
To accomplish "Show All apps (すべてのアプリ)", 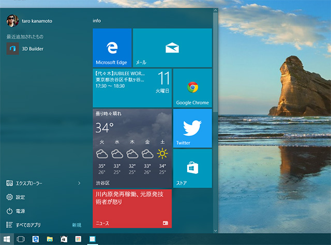I will [x=28, y=225].
